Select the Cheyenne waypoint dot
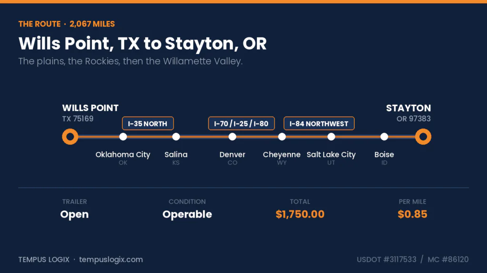Screen dimensions: 487x273 [282, 136]
